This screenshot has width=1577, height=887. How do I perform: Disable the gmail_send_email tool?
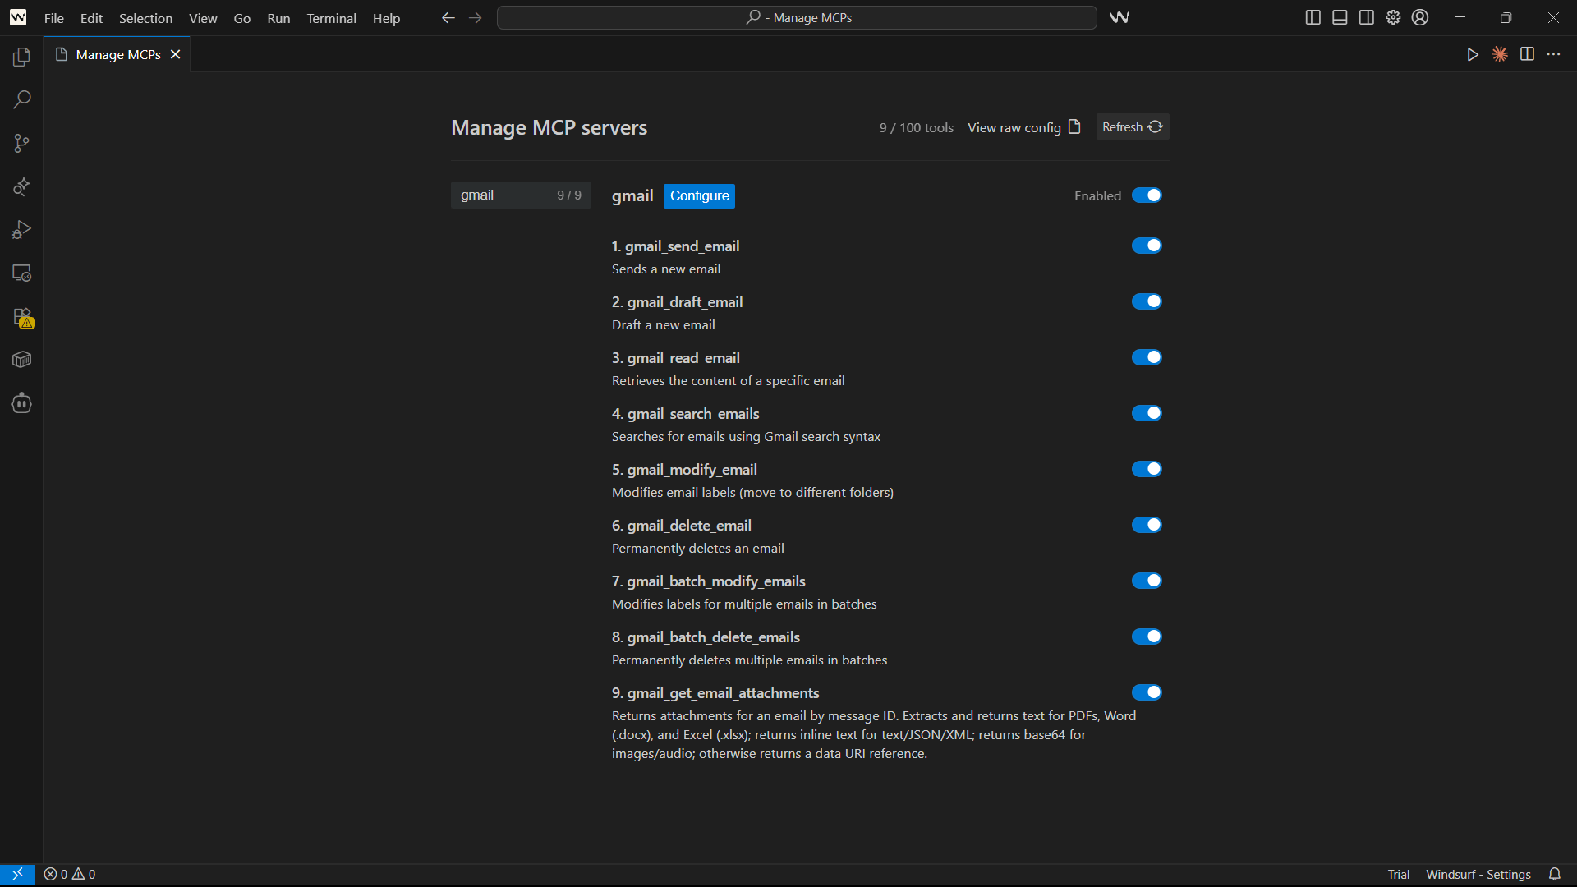[1147, 246]
